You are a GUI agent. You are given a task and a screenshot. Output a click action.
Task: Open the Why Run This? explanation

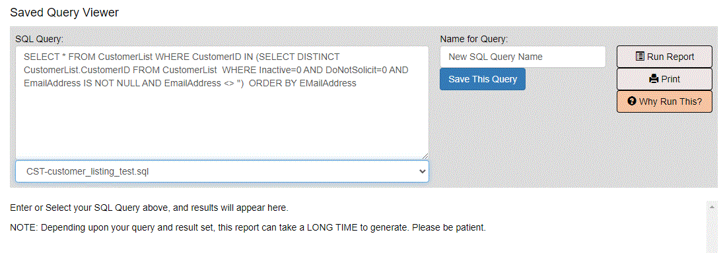(x=664, y=101)
